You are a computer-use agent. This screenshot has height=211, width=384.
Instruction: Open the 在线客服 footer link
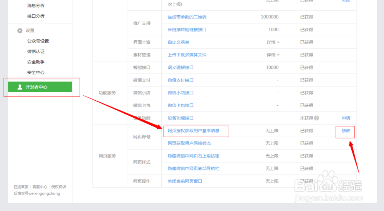(x=21, y=187)
